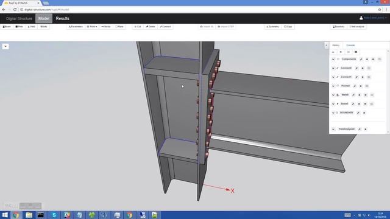Toggle visibility eye for Bolts0
390x219 pixels.
click(x=365, y=104)
